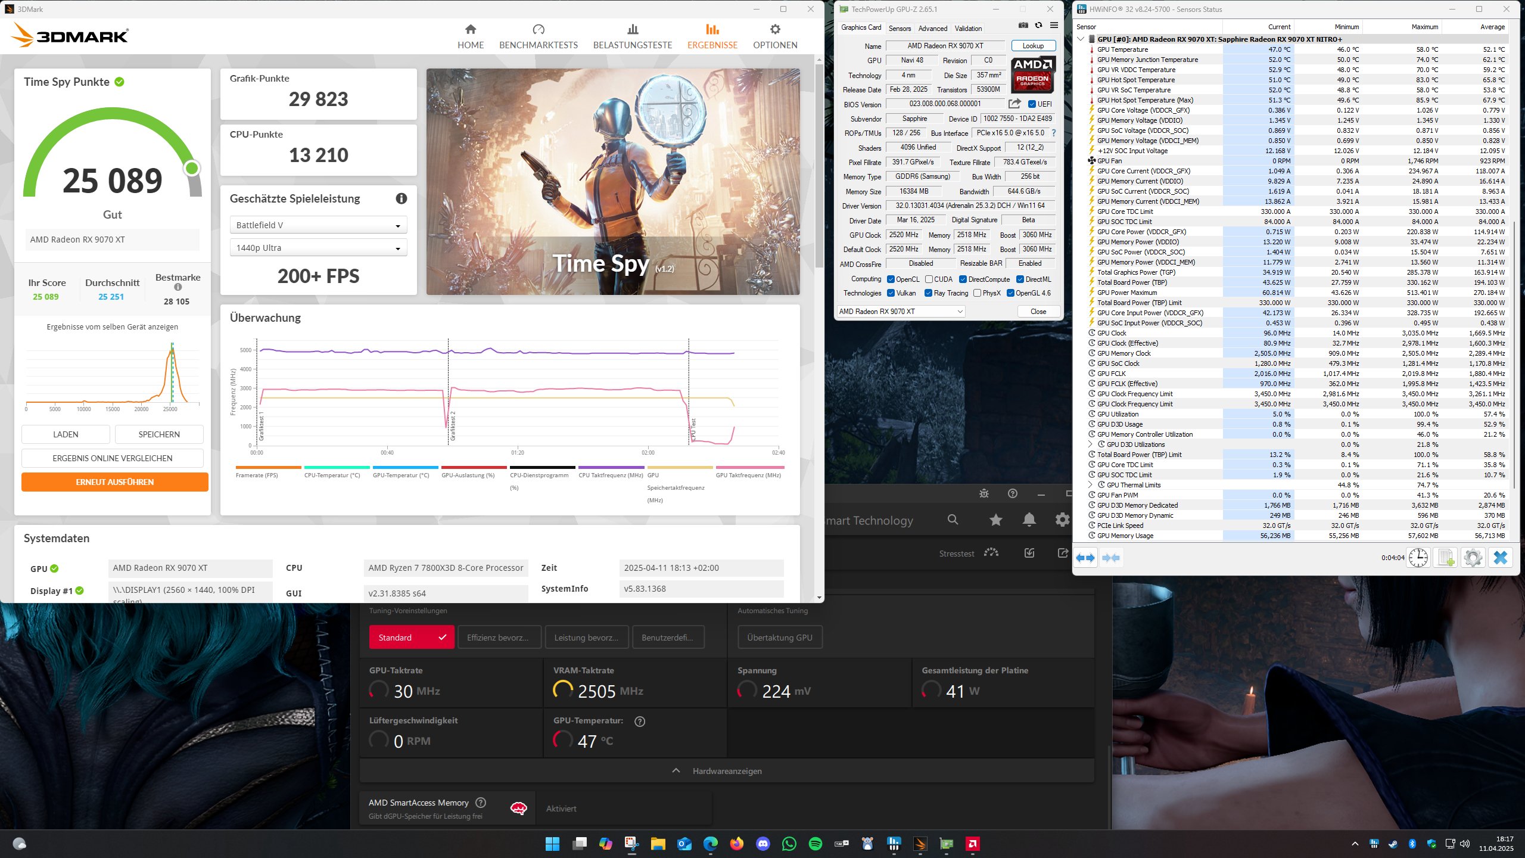Switch to the Sensors tab in GPU-Z
Image resolution: width=1525 pixels, height=858 pixels.
[x=900, y=28]
